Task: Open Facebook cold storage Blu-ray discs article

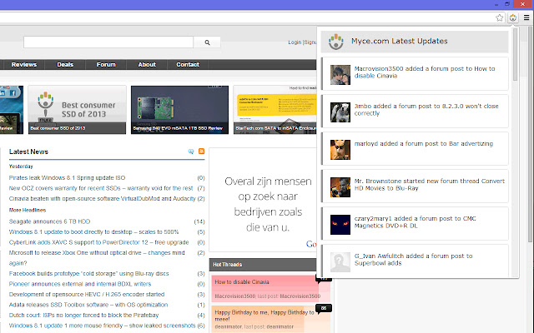Action: tap(89, 274)
